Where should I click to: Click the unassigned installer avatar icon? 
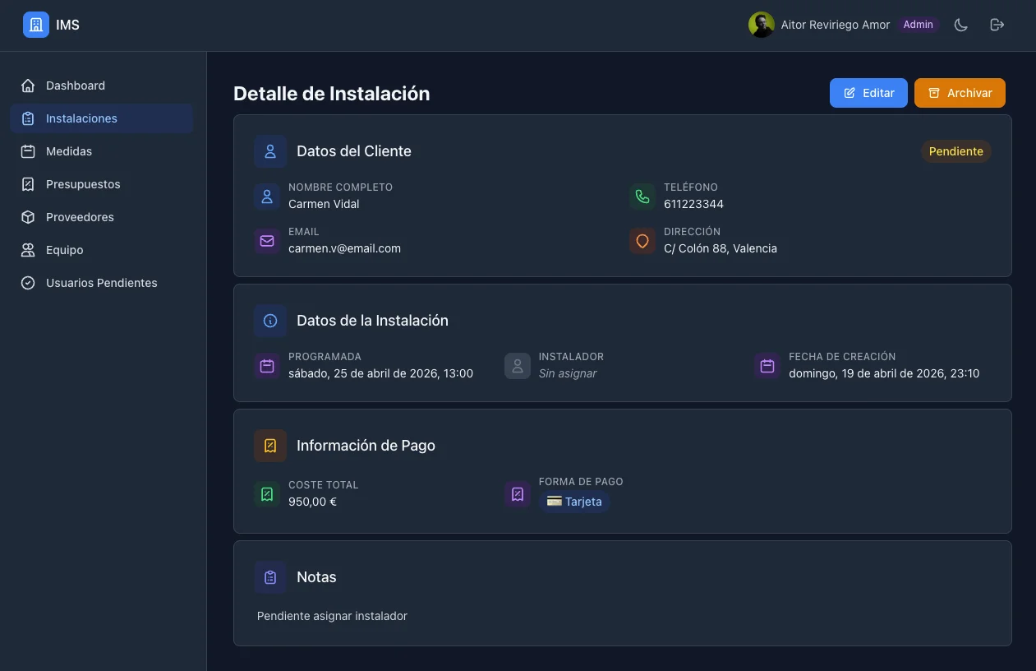[517, 366]
